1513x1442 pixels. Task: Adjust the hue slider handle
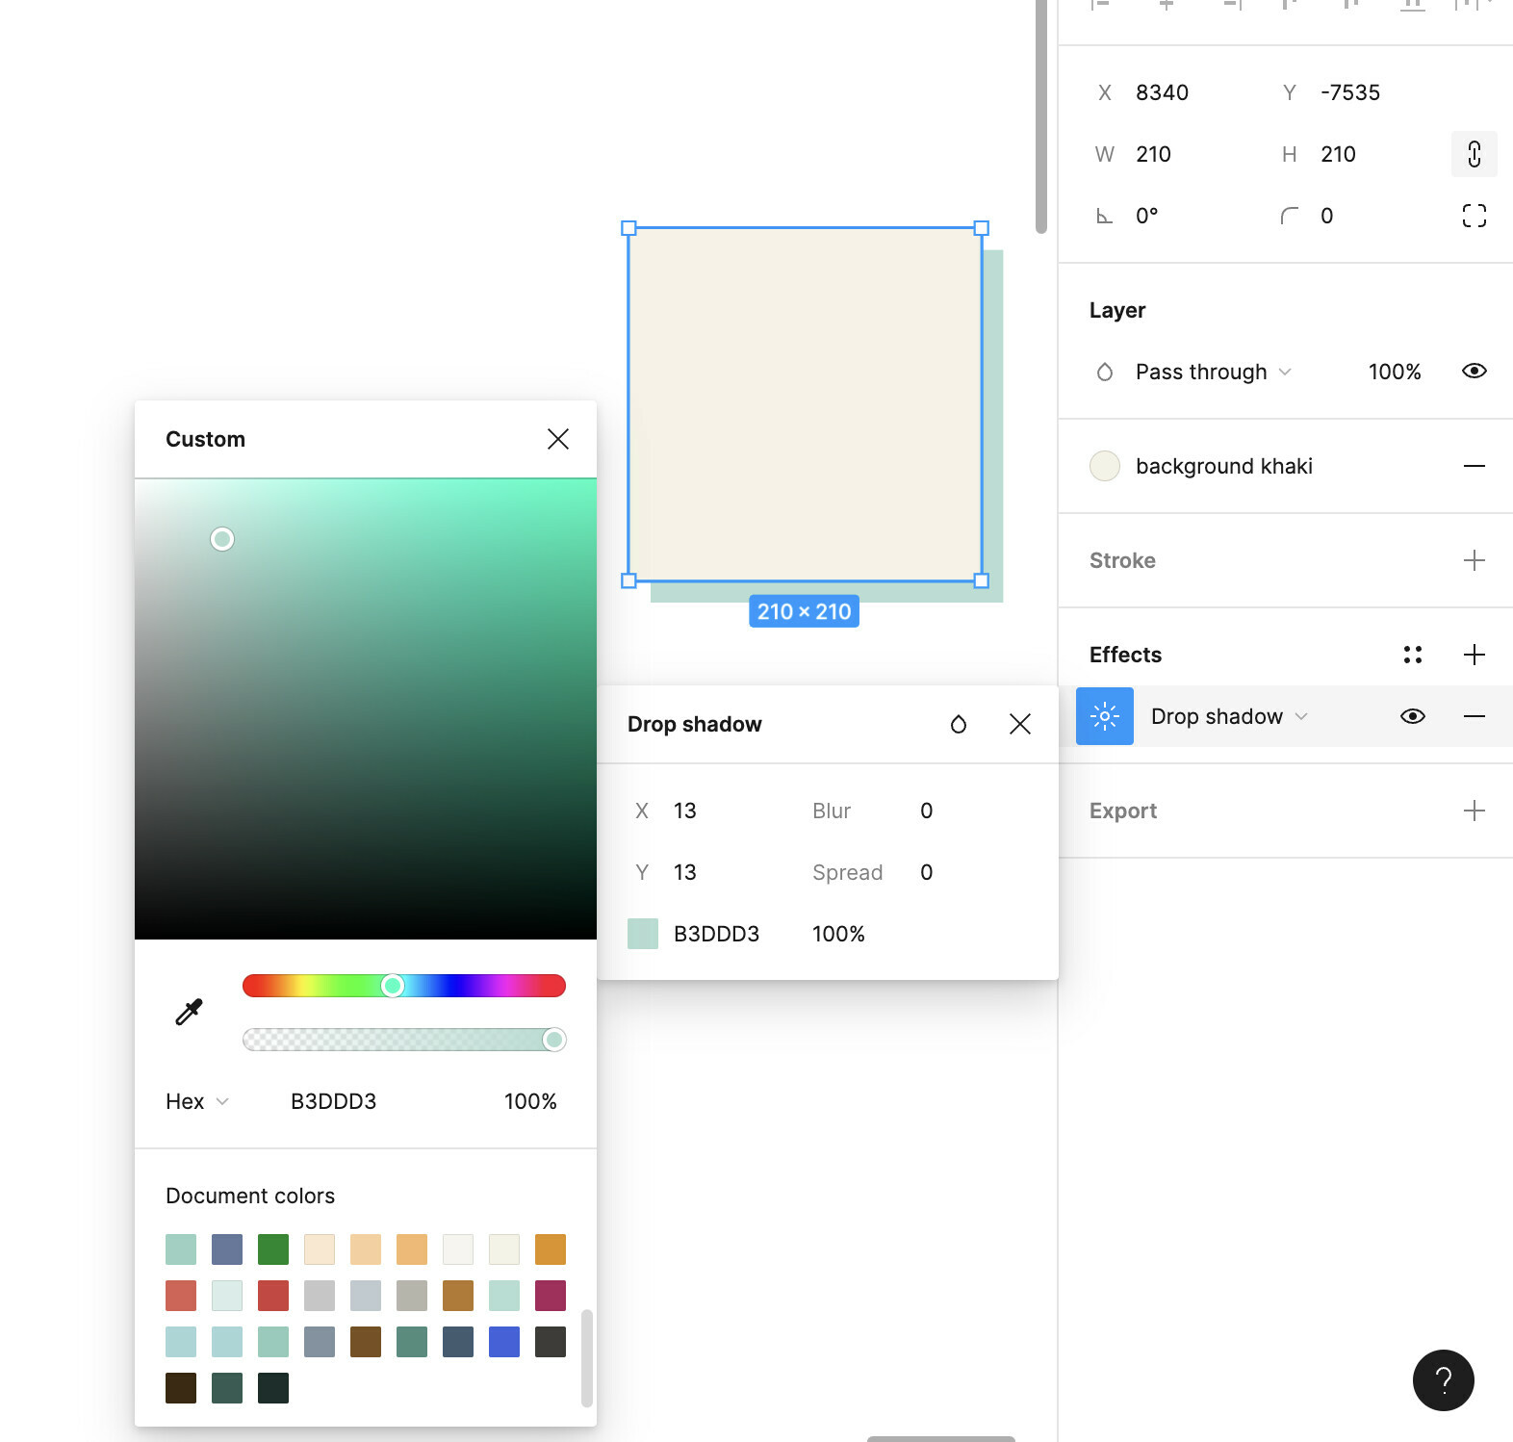click(393, 986)
